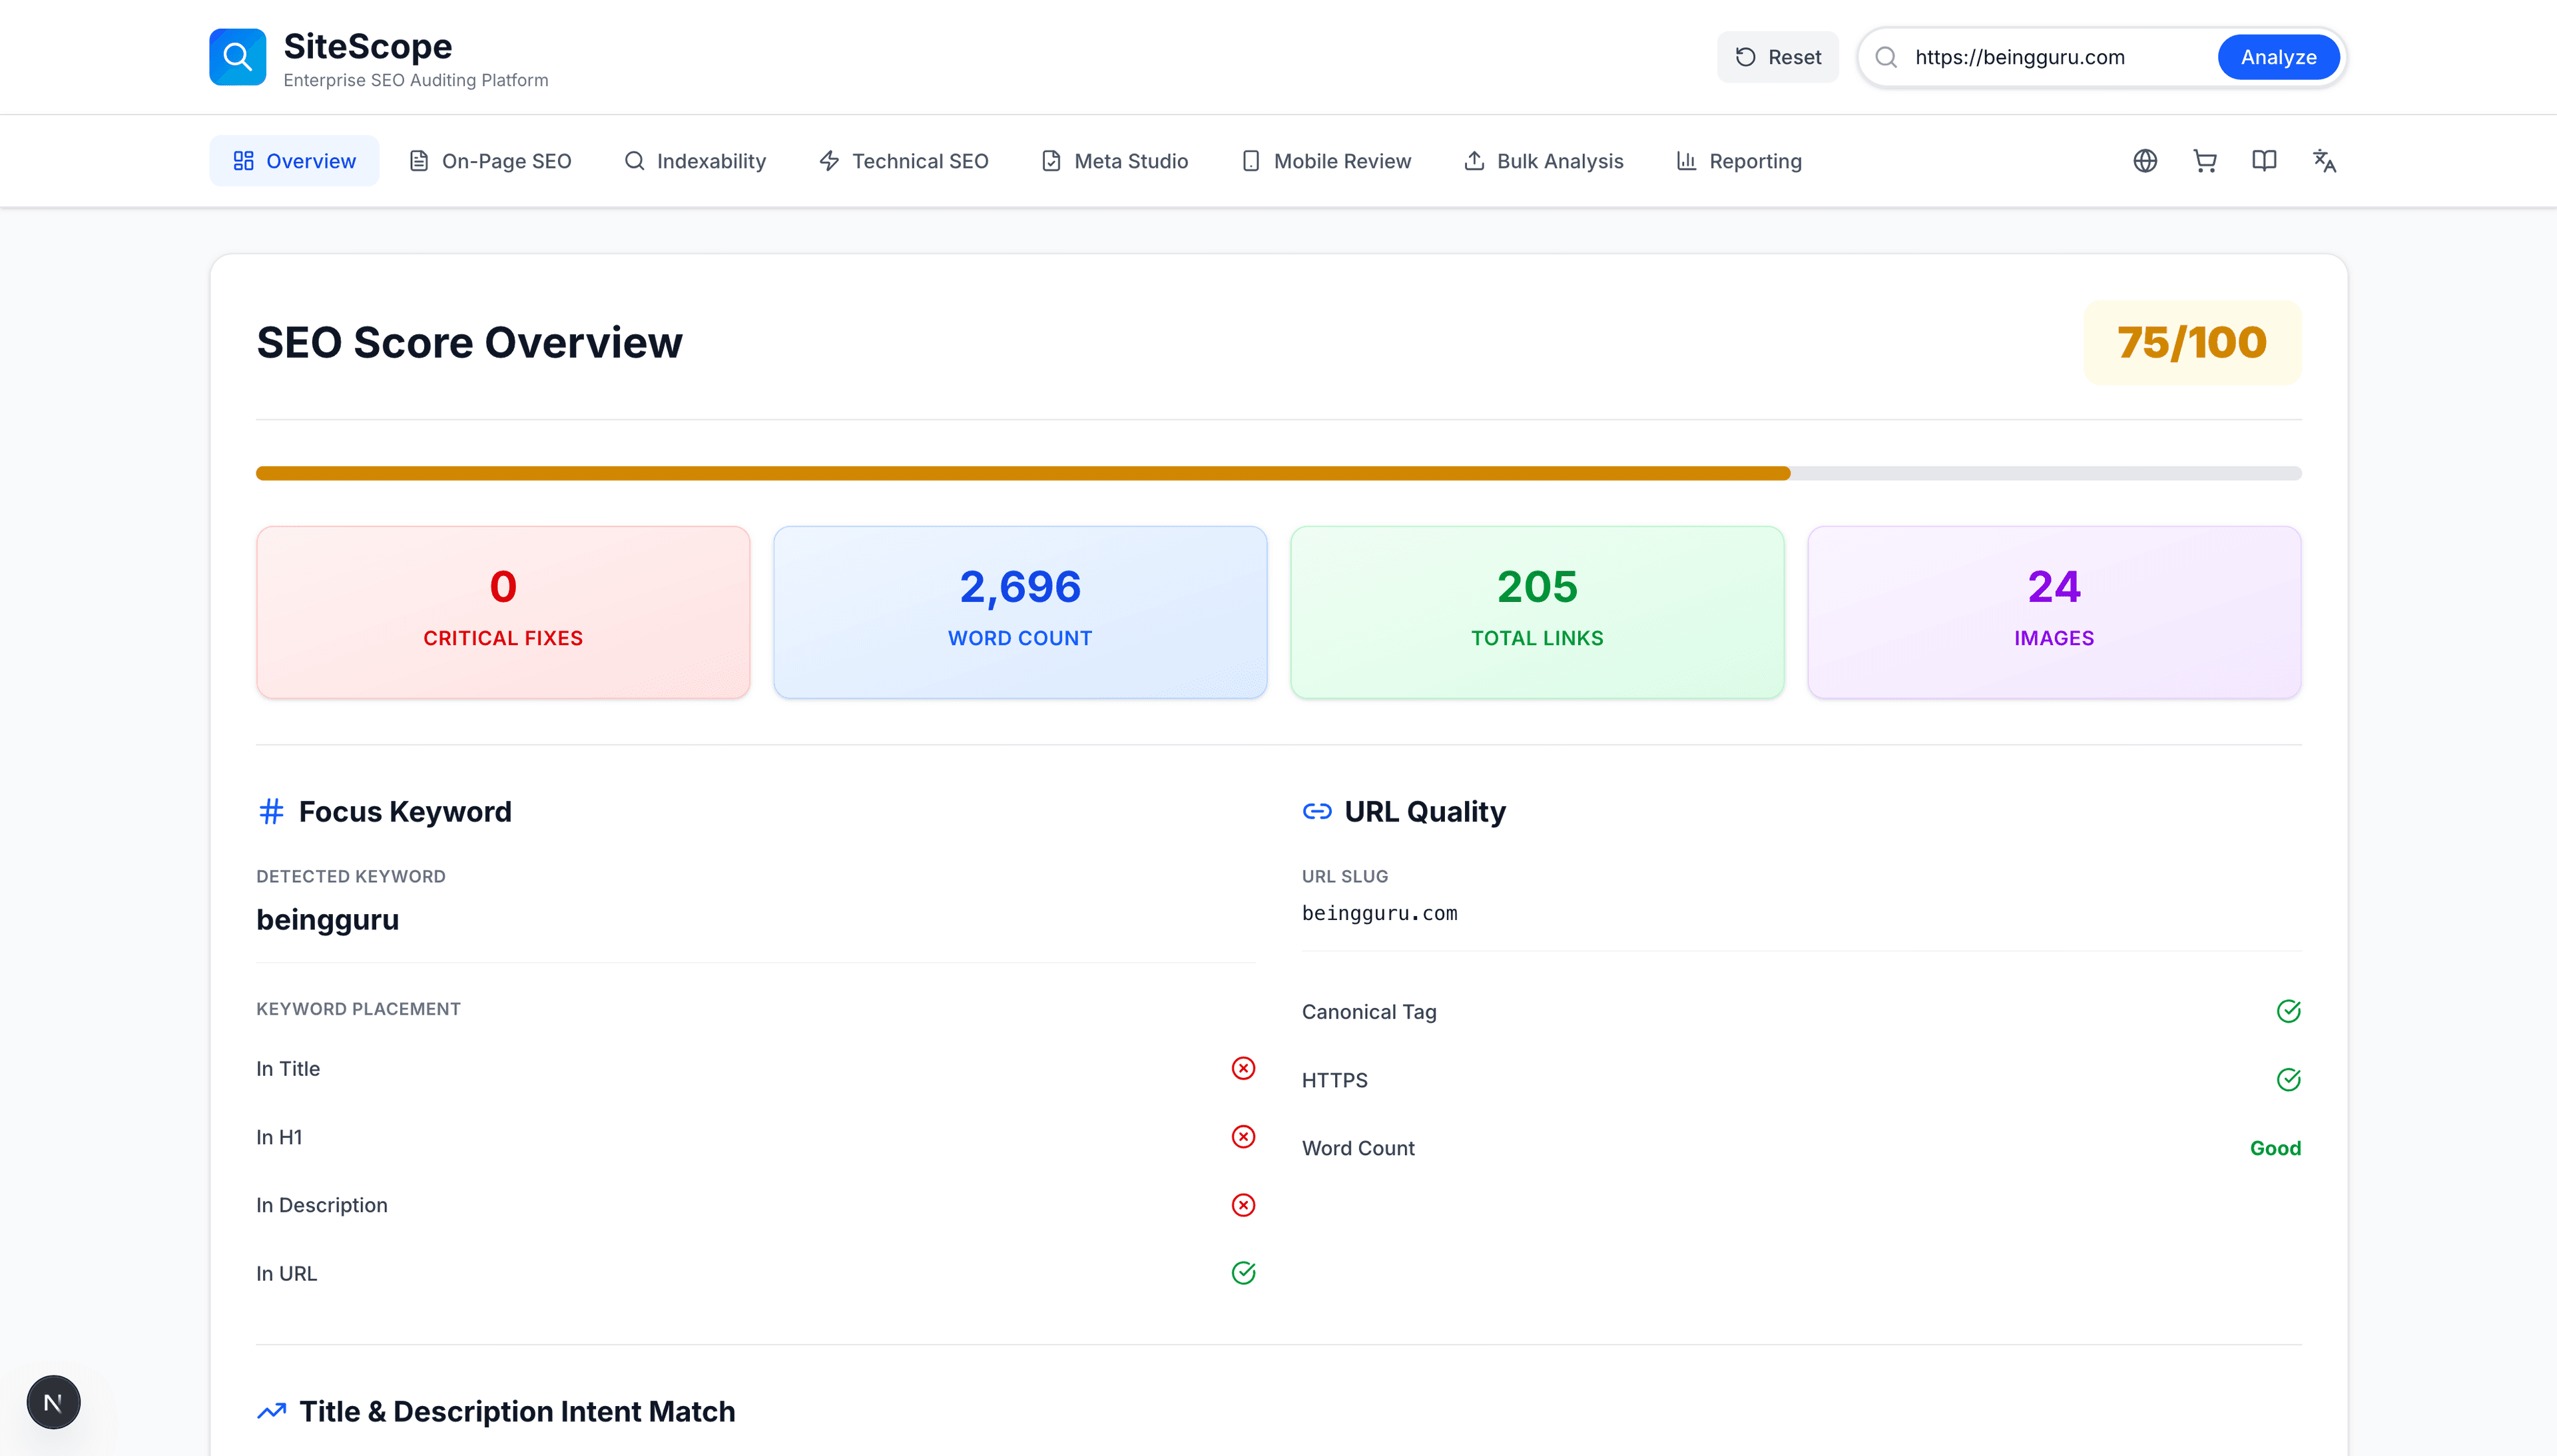Viewport: 2557px width, 1456px height.
Task: Click the open book documentation icon
Action: pyautogui.click(x=2264, y=161)
